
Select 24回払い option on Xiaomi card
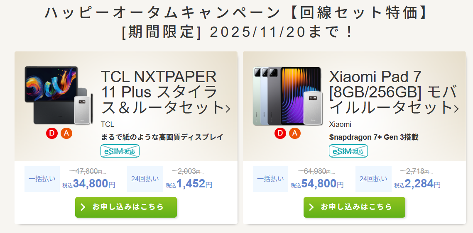click(373, 179)
